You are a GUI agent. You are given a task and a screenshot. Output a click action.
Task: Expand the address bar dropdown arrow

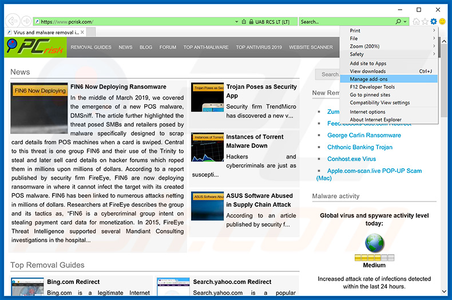coord(237,22)
